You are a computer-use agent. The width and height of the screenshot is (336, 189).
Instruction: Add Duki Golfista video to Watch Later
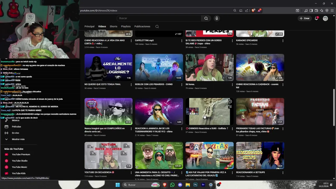coord(230,102)
